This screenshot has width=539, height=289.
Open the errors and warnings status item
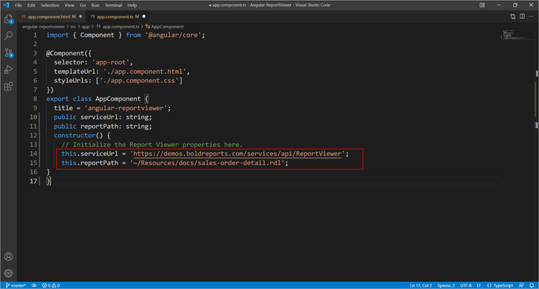point(51,286)
